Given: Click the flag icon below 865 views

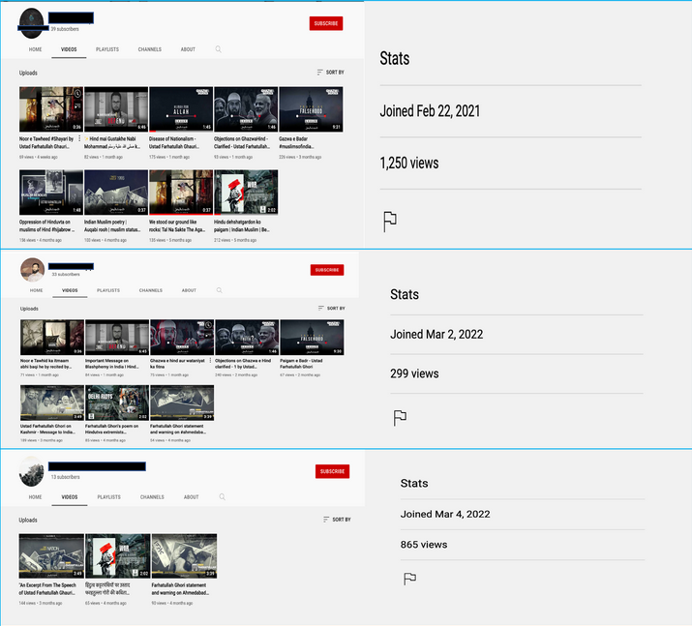Looking at the screenshot, I should [409, 579].
